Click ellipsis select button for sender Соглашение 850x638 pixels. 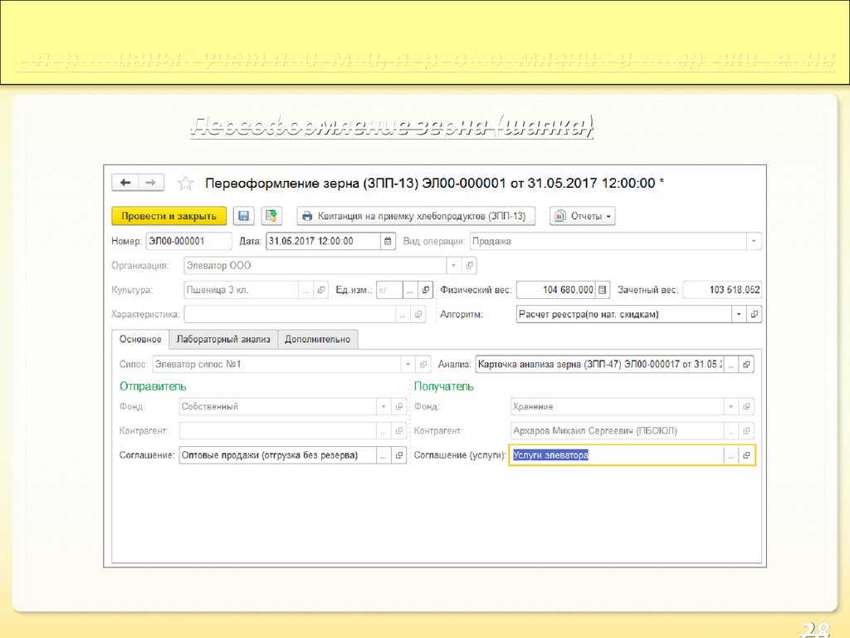tap(383, 455)
